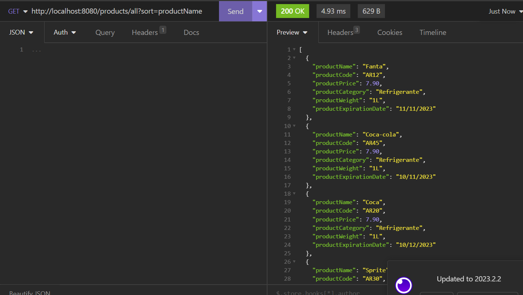Click the "Coca-cola" product name value
This screenshot has width=523, height=295.
[x=381, y=135]
